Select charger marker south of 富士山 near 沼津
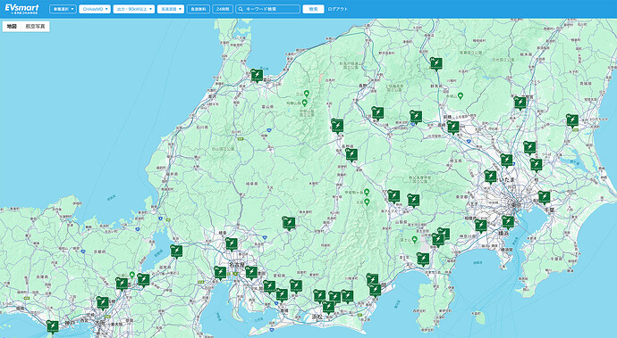 pyautogui.click(x=423, y=260)
